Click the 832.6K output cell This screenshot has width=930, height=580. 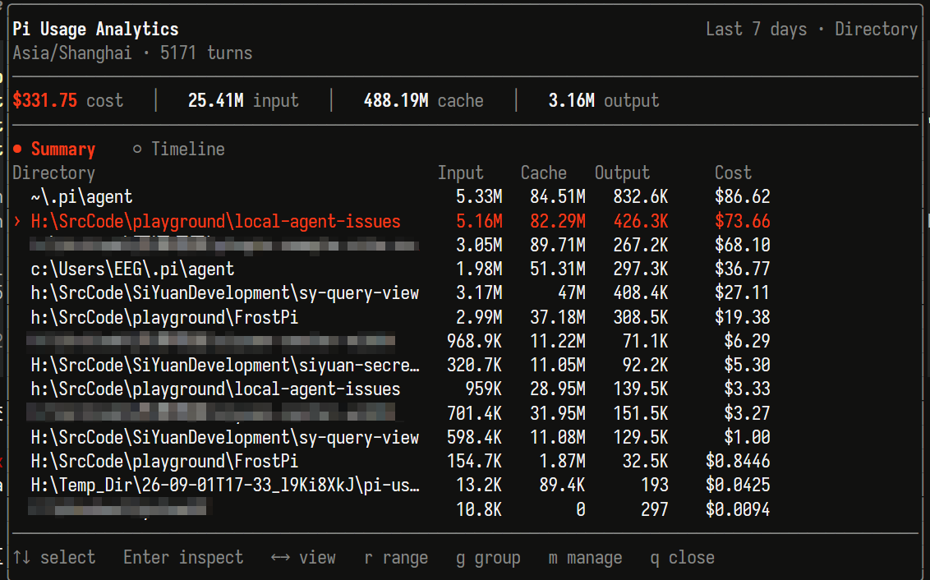coord(641,197)
